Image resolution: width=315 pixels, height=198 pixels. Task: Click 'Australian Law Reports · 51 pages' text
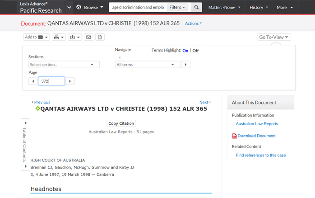point(121,132)
